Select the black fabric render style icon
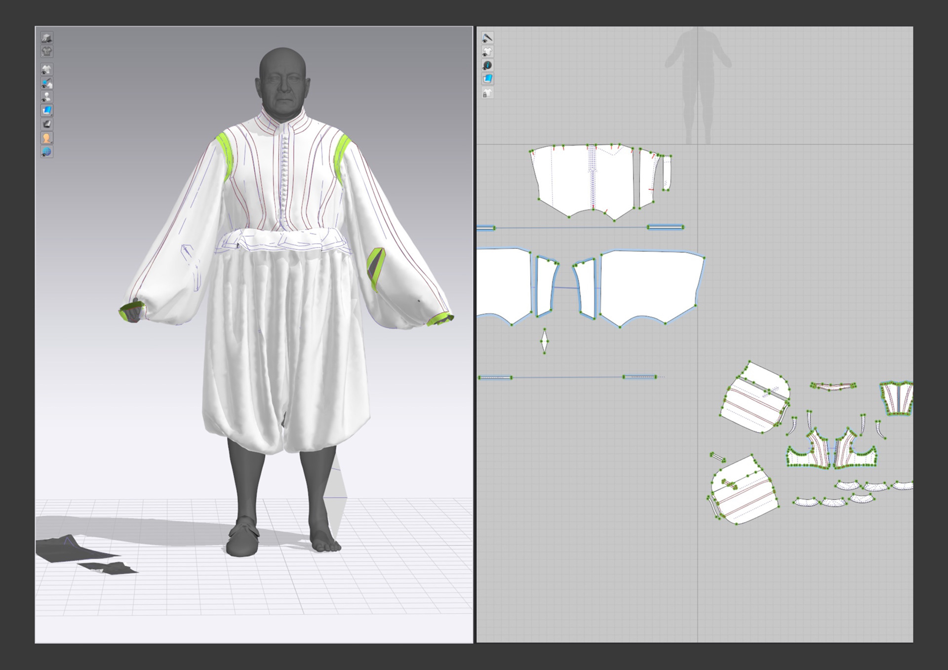 [x=47, y=124]
